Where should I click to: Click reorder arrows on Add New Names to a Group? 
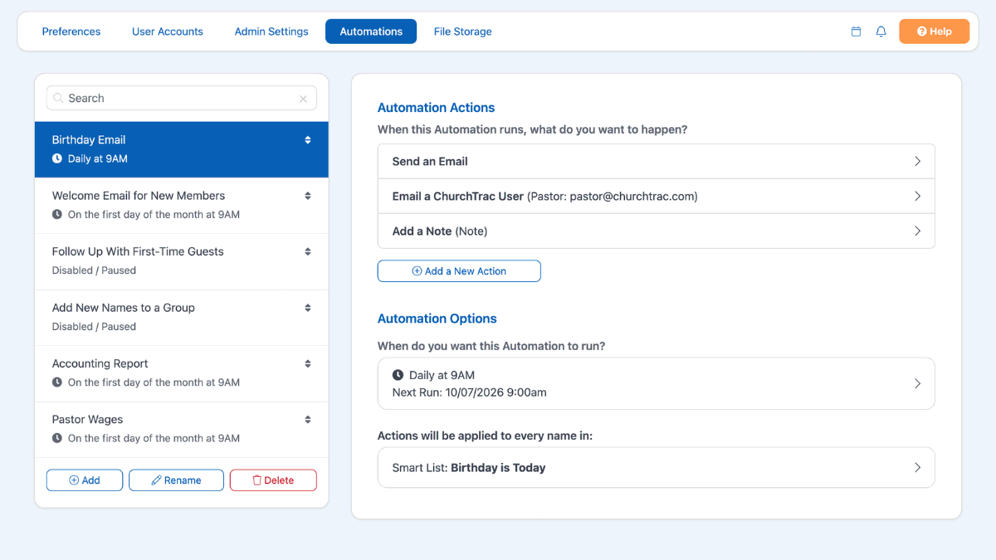[308, 308]
